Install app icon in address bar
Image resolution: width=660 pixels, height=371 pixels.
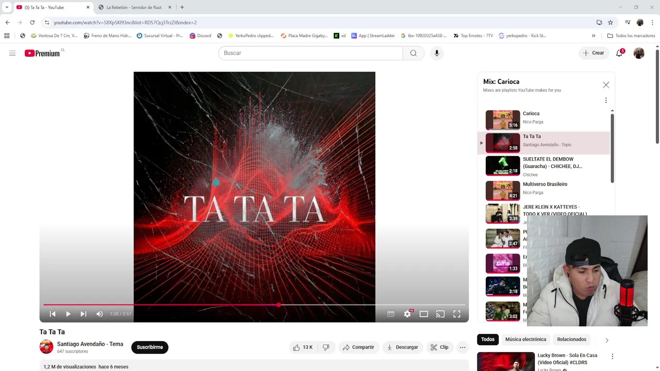coord(599,23)
